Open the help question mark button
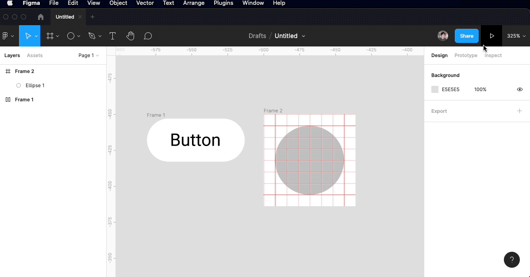This screenshot has width=530, height=277. click(x=512, y=260)
